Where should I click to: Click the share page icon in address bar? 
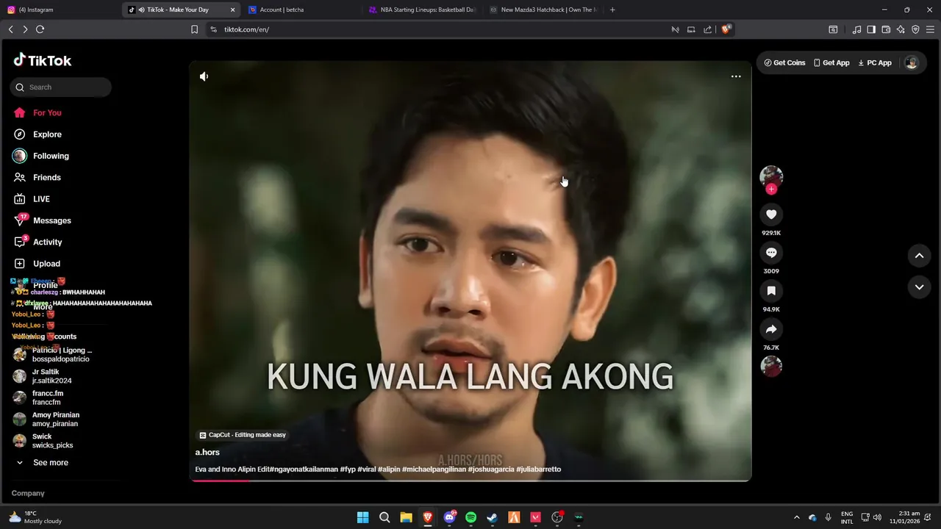coord(707,29)
